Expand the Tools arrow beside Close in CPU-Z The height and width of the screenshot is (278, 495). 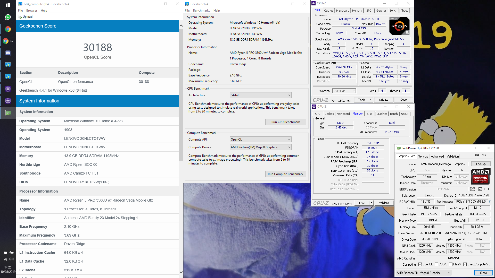coord(371,100)
